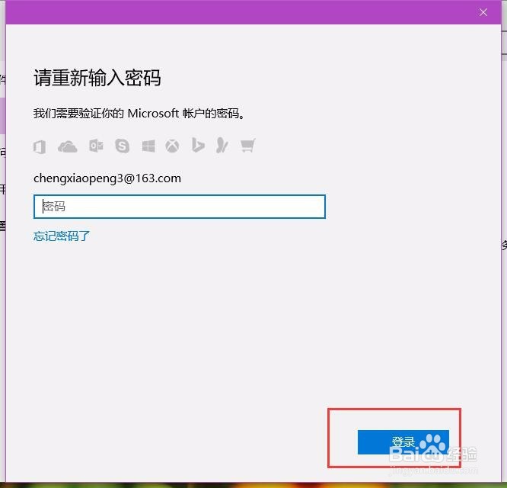
Task: Click the Store shopping cart icon
Action: 248,145
